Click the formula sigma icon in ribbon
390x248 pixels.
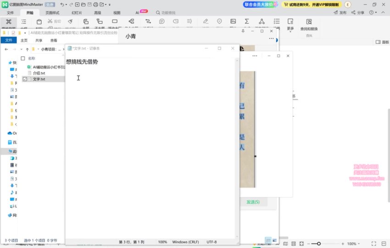click(x=247, y=22)
